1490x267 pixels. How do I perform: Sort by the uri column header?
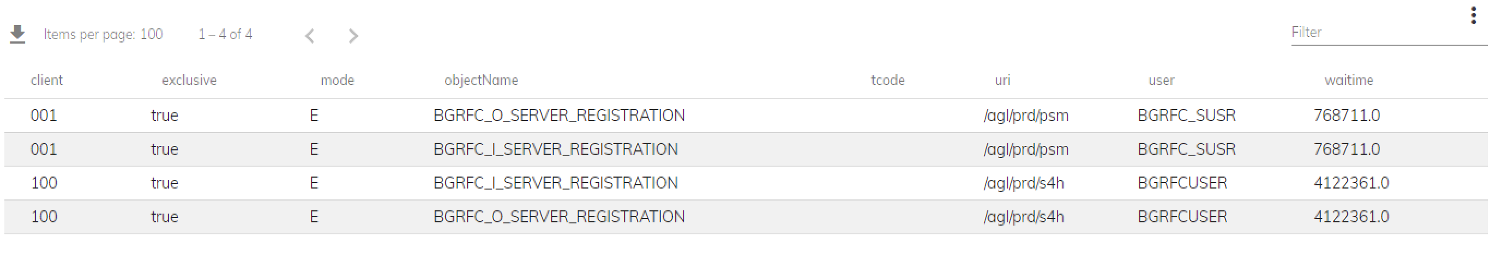pos(1002,80)
